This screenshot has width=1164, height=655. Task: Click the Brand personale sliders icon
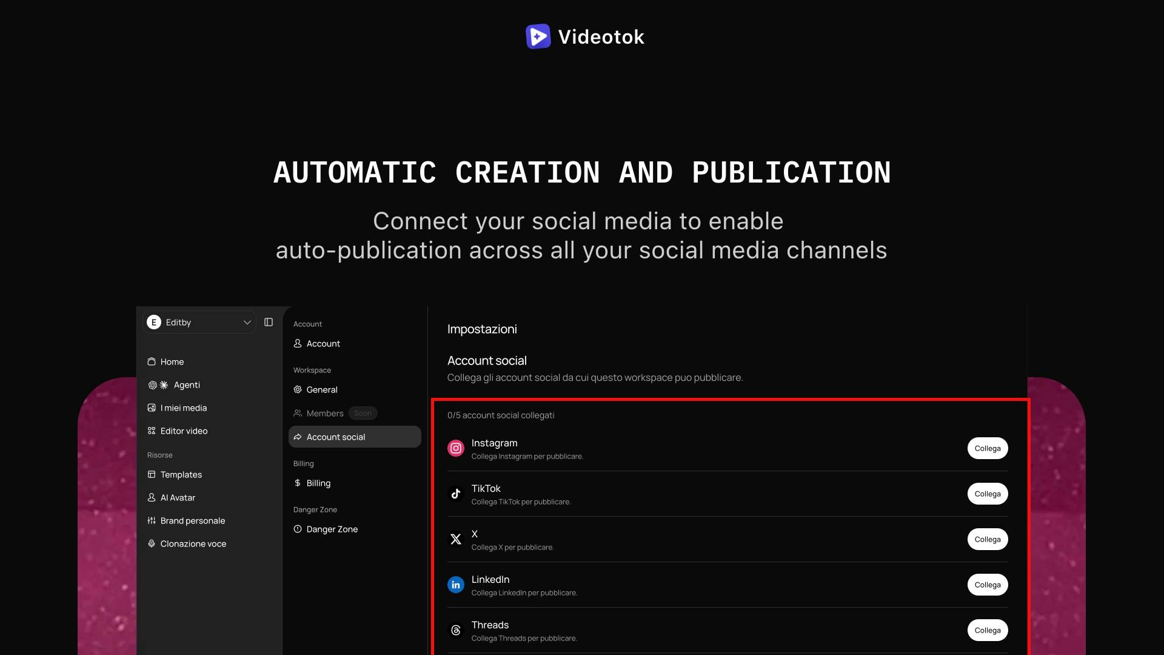(x=152, y=520)
